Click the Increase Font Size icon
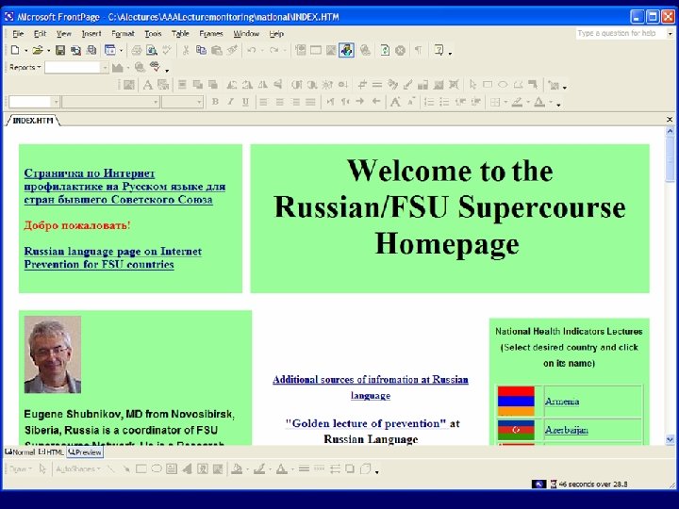 click(x=395, y=102)
